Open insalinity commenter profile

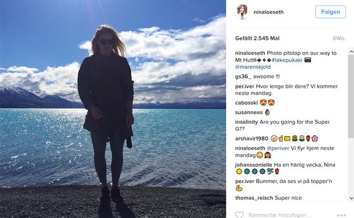246,122
